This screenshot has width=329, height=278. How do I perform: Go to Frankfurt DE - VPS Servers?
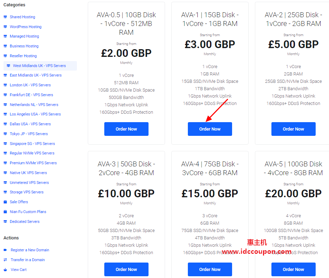(x=31, y=95)
